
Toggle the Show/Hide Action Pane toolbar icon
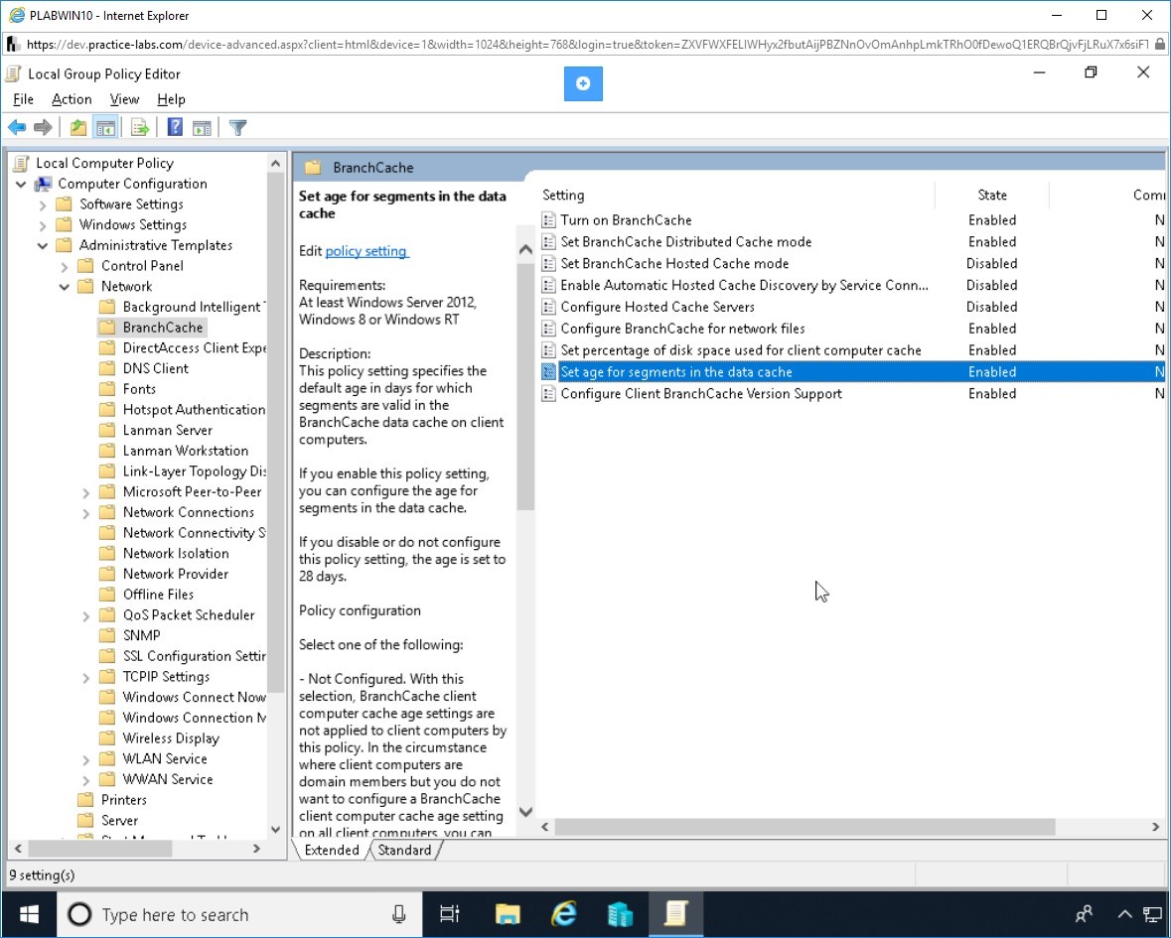coord(202,128)
